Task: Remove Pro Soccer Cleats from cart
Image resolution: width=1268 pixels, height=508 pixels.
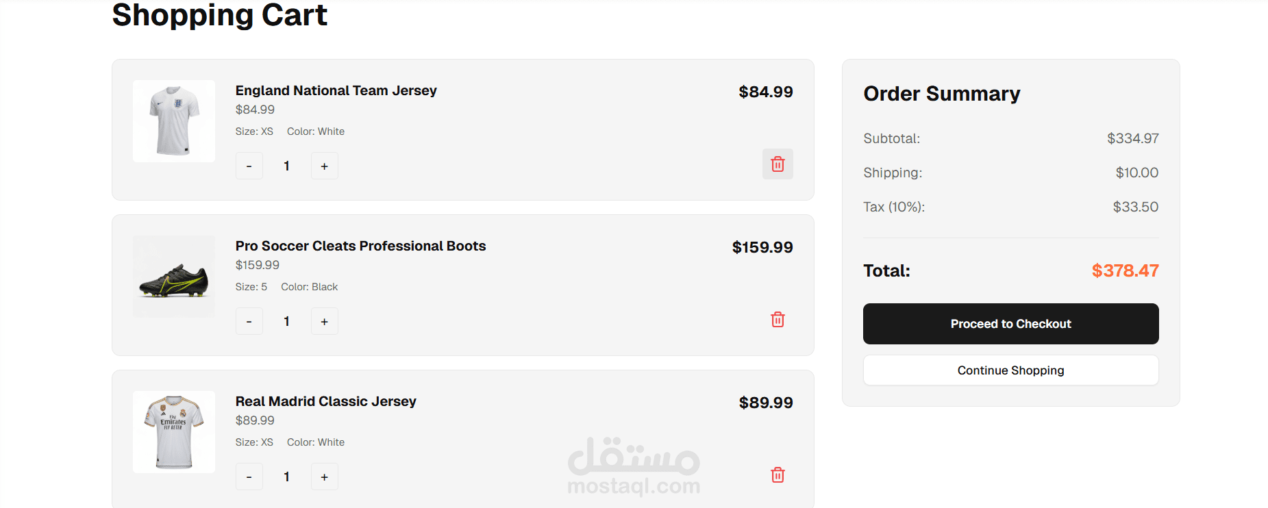Action: [778, 320]
